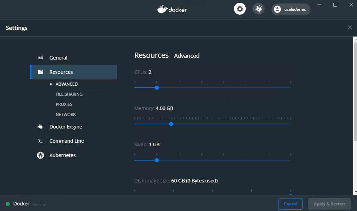
Task: Open the FILE SHARING subsection
Action: point(69,94)
